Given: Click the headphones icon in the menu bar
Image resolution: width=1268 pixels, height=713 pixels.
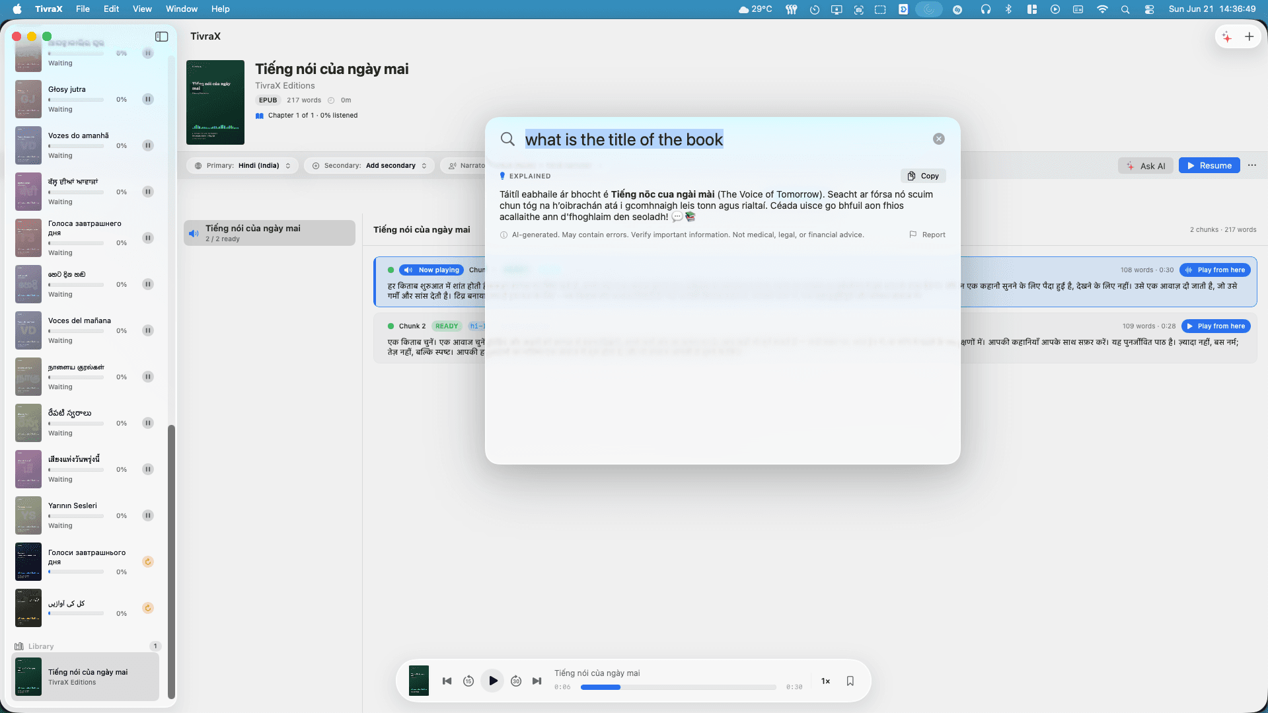Looking at the screenshot, I should (x=985, y=9).
